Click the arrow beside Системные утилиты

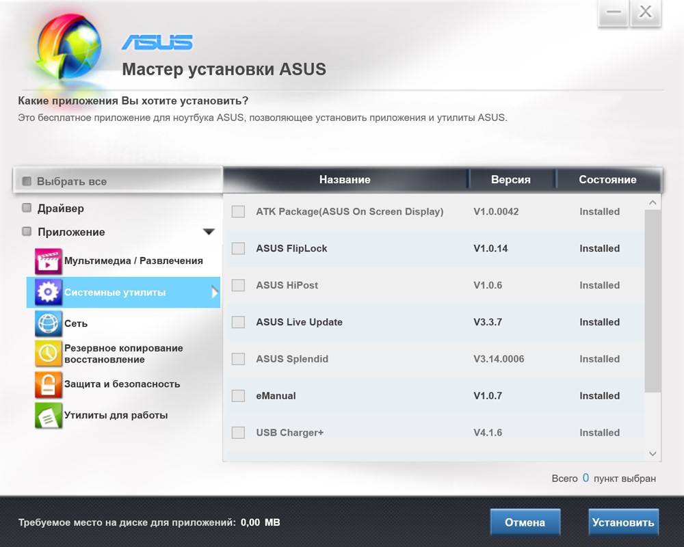(x=214, y=292)
